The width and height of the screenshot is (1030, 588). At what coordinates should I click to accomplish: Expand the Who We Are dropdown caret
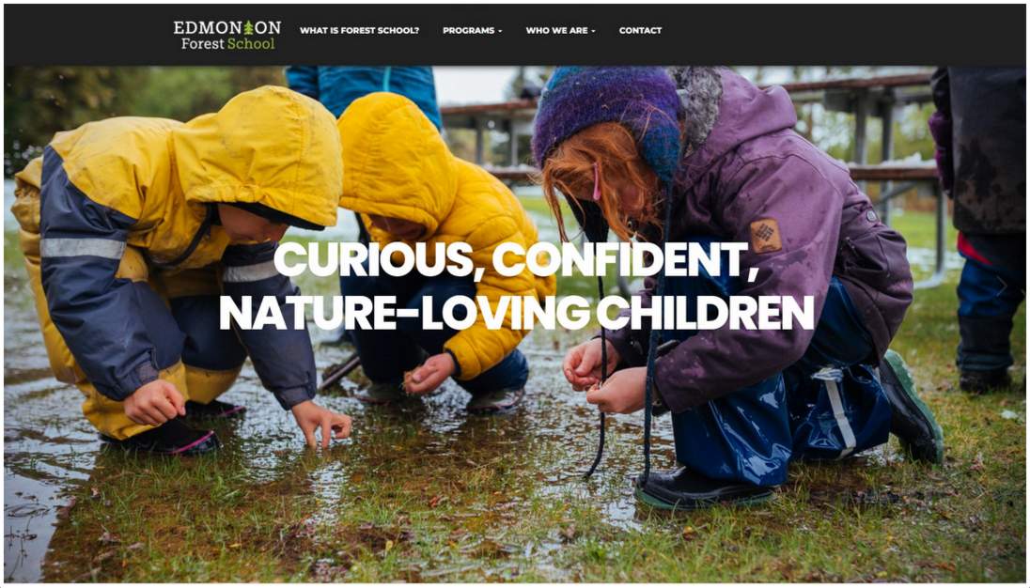point(593,31)
